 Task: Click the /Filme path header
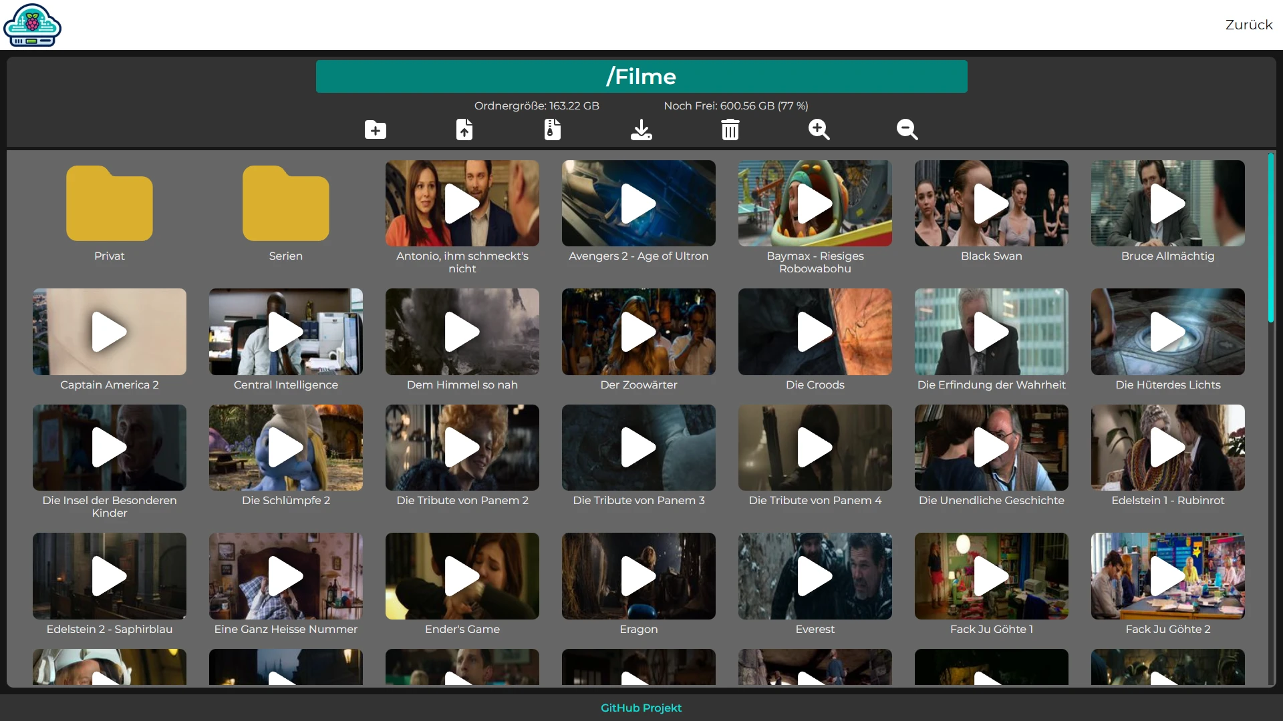(641, 77)
